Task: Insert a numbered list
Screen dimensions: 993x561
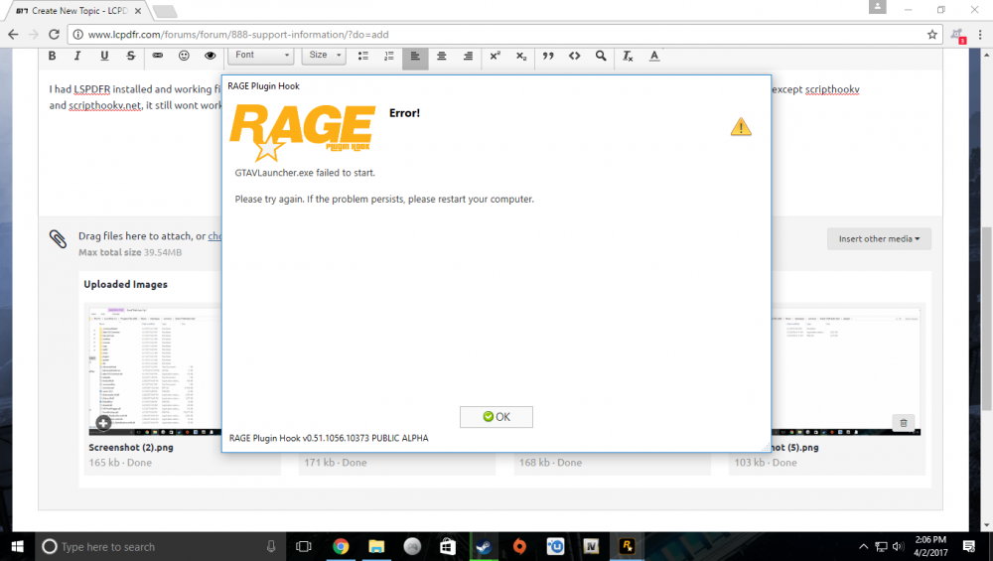Action: click(x=389, y=56)
